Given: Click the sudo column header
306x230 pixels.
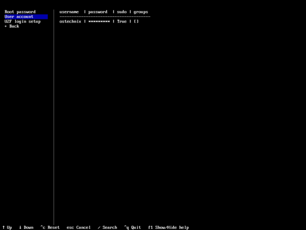Looking at the screenshot, I should [122, 12].
